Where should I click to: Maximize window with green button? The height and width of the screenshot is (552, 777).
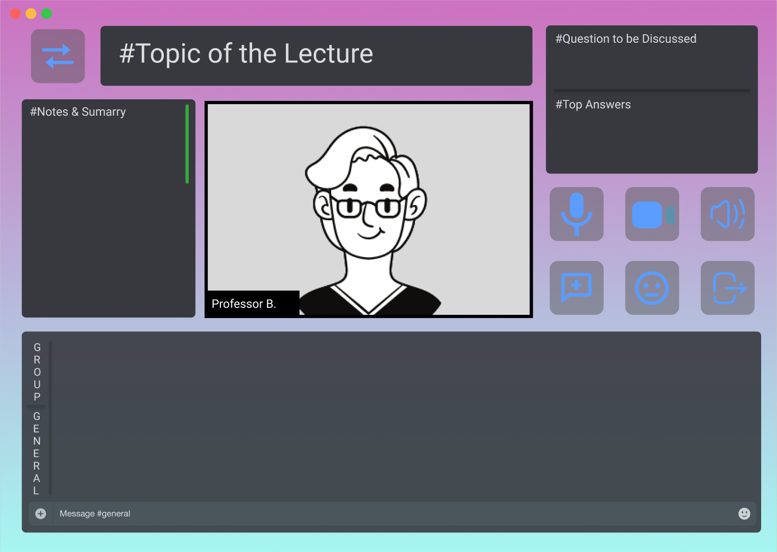click(47, 14)
